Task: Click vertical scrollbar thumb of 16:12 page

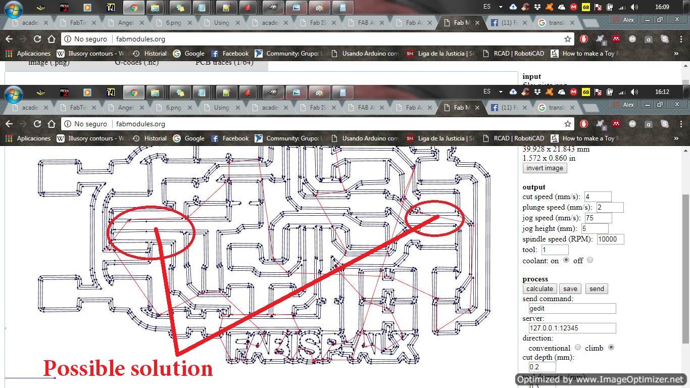Action: tap(685, 269)
